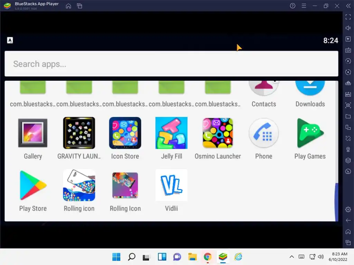
Task: Go to Android home from sidebar
Action: pos(348,232)
